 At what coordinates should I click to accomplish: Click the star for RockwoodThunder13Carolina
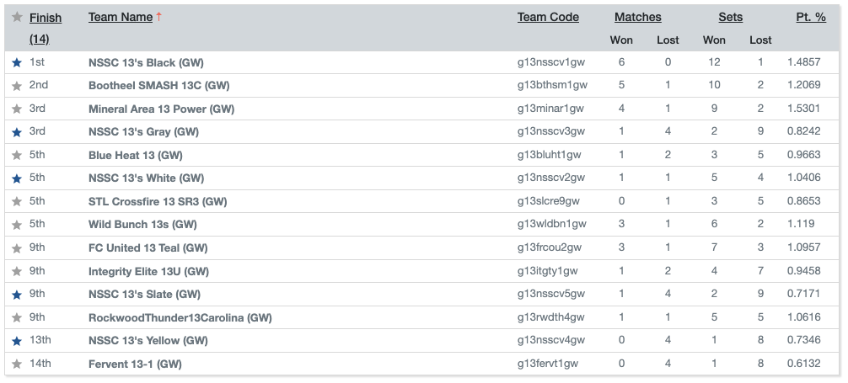coord(17,317)
